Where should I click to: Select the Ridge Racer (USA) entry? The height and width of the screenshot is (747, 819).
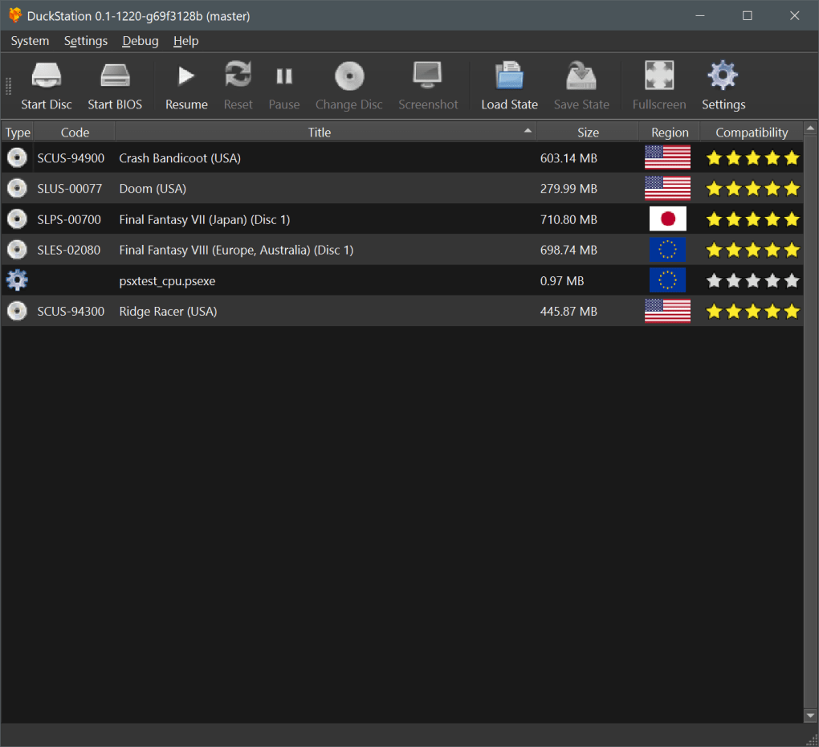[x=168, y=312]
